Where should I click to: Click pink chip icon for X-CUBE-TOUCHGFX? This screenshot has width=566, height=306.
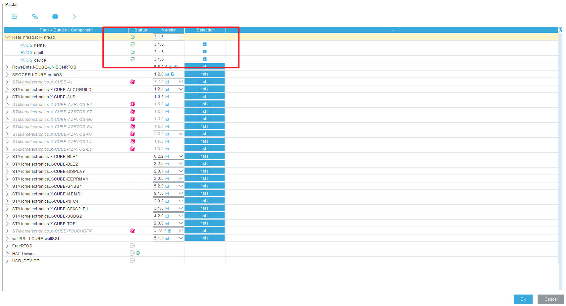click(x=132, y=230)
